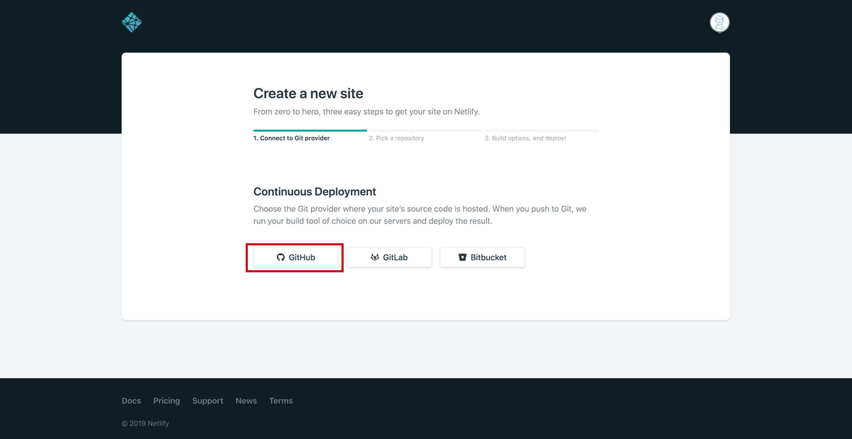Select the Connect to Git provider step
The width and height of the screenshot is (852, 439).
(x=292, y=138)
